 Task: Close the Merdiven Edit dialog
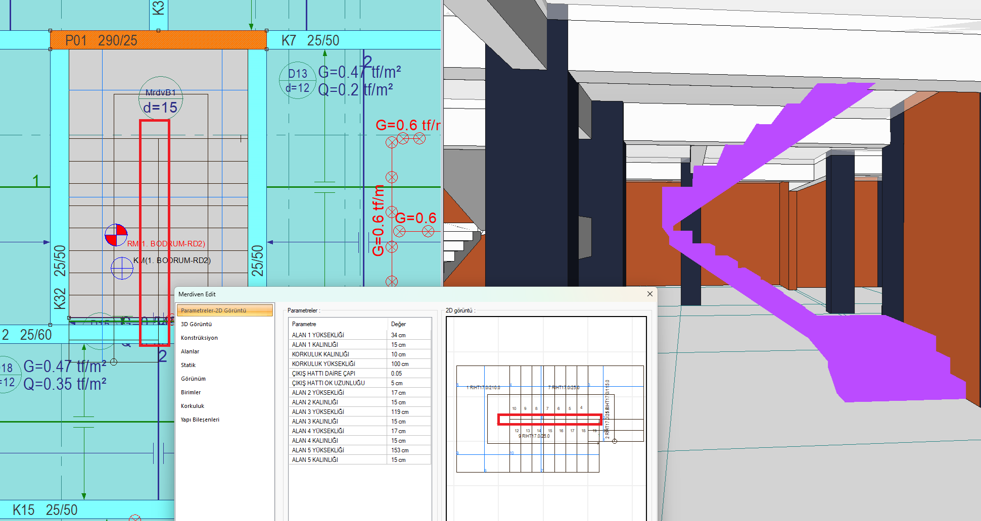click(650, 294)
